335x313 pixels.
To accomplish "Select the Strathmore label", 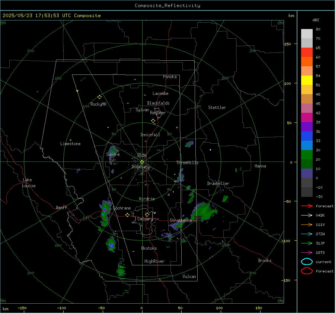I will [x=181, y=220].
